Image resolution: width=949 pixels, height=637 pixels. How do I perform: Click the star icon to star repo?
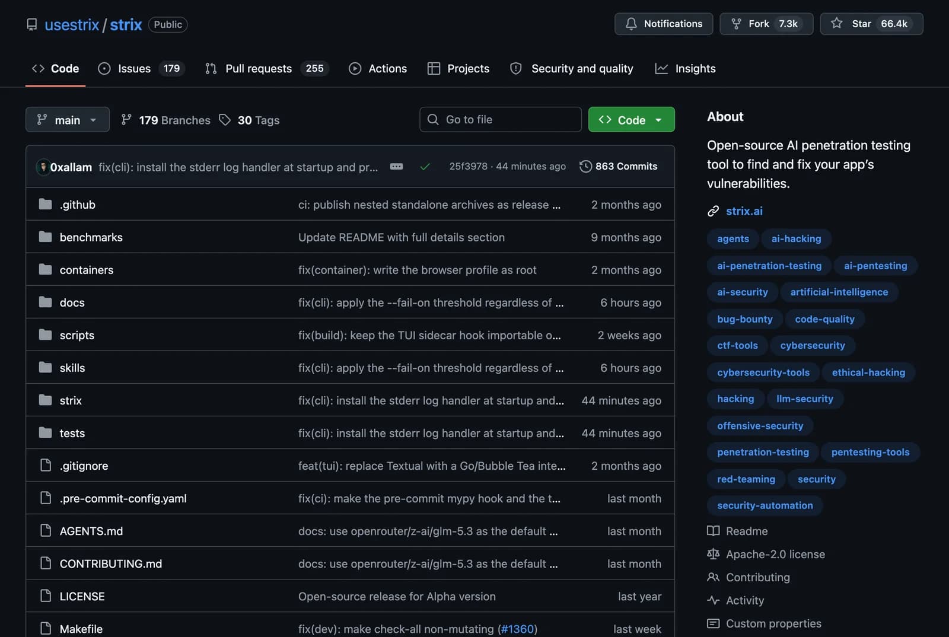836,23
